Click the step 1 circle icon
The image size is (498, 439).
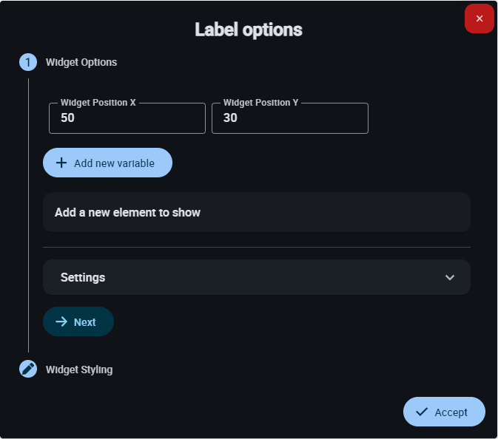point(28,62)
